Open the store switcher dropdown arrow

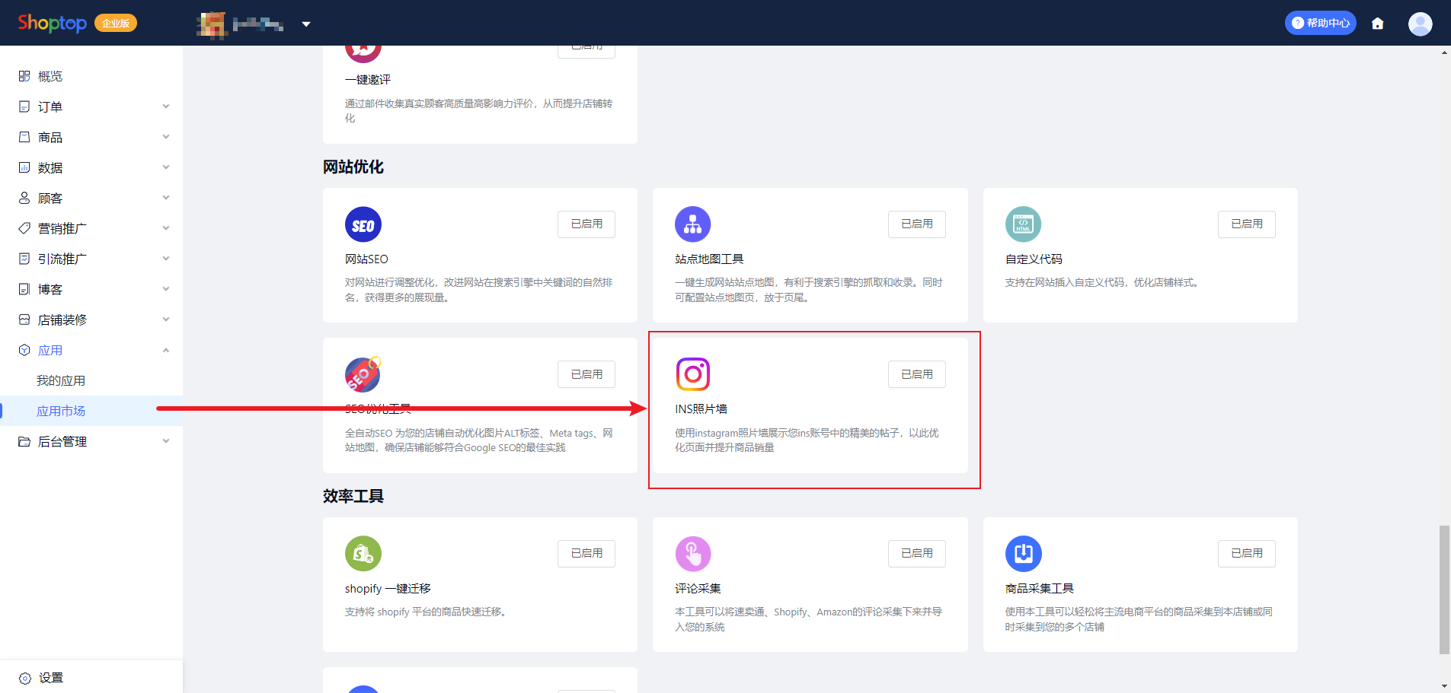(x=306, y=24)
